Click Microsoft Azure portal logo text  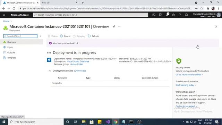pyautogui.click(x=20, y=15)
